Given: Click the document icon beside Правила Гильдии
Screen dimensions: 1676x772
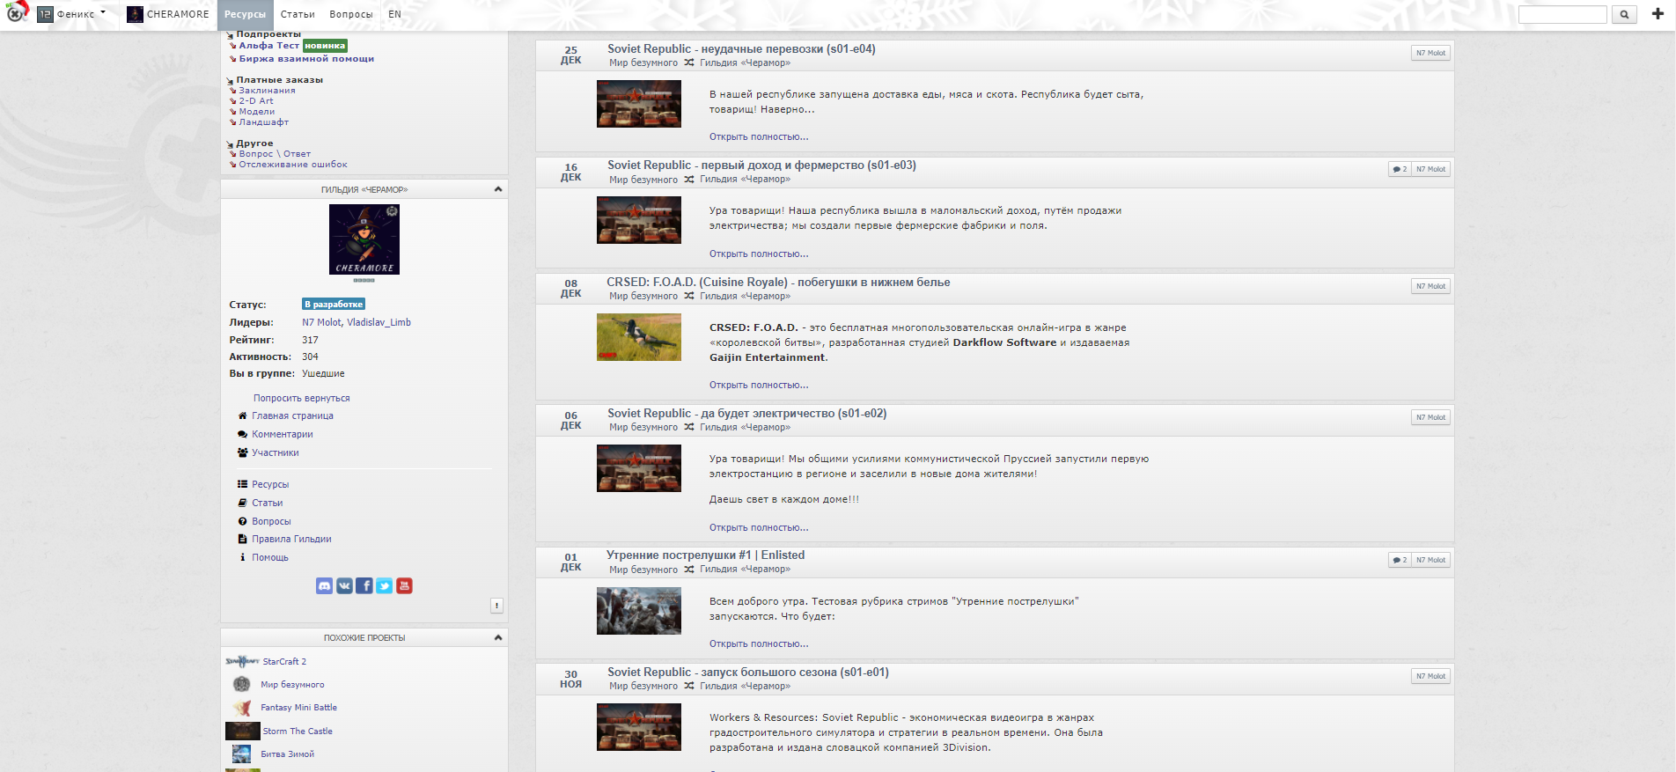Looking at the screenshot, I should coord(242,539).
